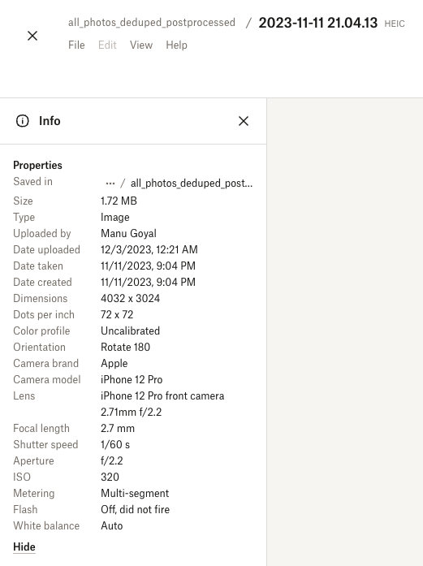Select the aperture value f/2.2 beside Aperture
423x566 pixels.
[111, 460]
